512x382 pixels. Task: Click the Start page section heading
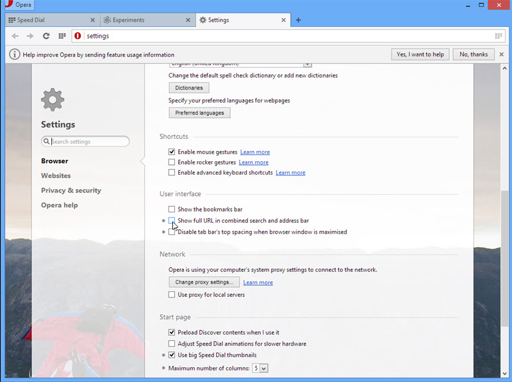click(175, 317)
